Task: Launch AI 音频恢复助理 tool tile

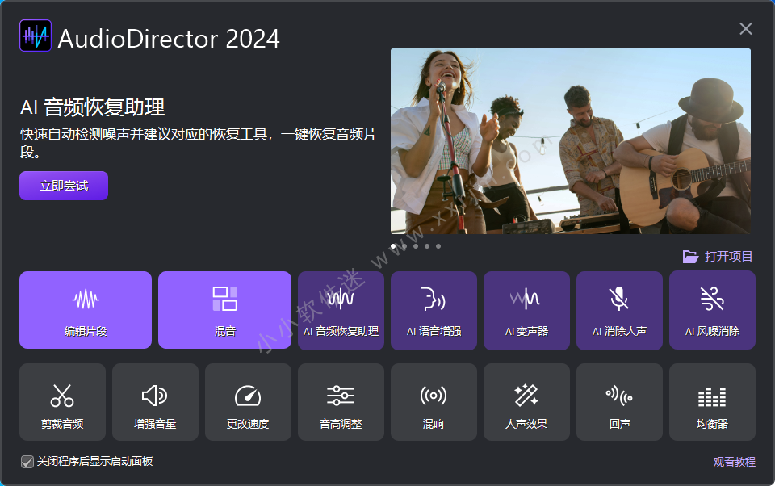Action: pos(341,309)
